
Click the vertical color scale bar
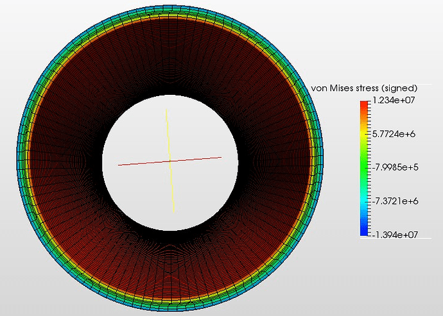point(364,169)
